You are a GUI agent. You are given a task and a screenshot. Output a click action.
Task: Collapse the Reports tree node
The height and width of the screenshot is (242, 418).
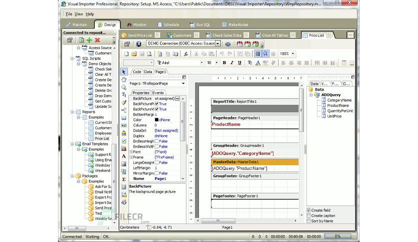[x=72, y=112]
